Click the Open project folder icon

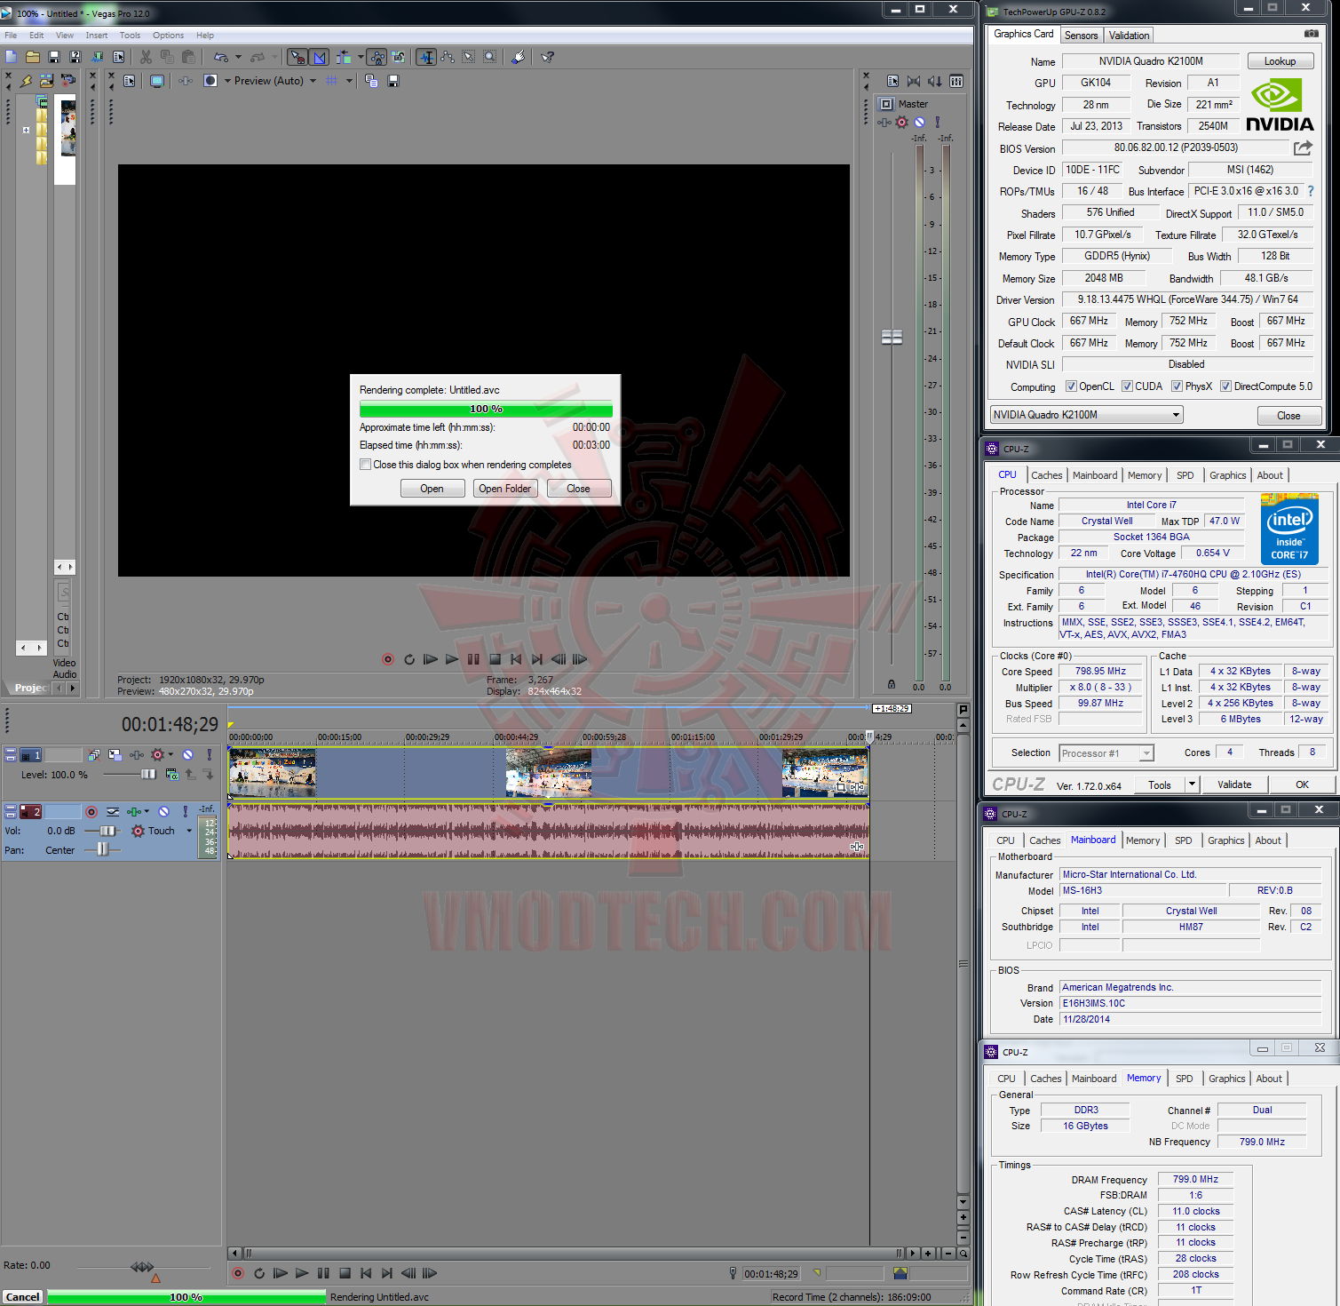pyautogui.click(x=33, y=57)
